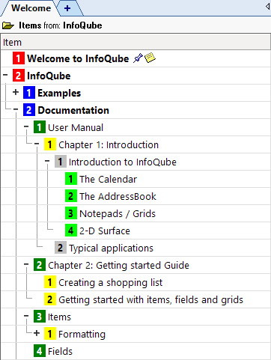
Task: Click the yellow 1 badge of Formatting
Action: click(x=50, y=334)
